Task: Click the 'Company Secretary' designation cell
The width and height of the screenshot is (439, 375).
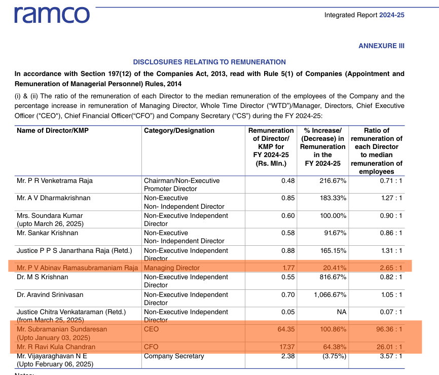Action: click(174, 356)
